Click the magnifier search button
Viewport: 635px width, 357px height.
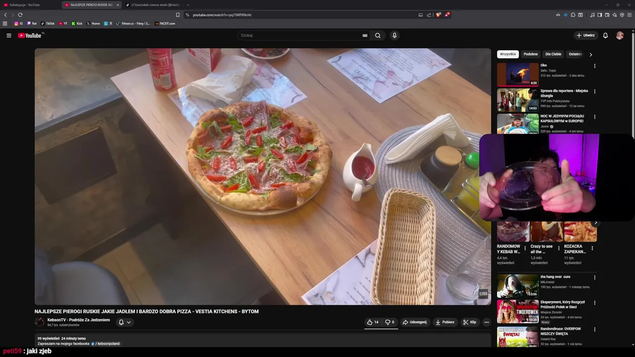click(378, 35)
